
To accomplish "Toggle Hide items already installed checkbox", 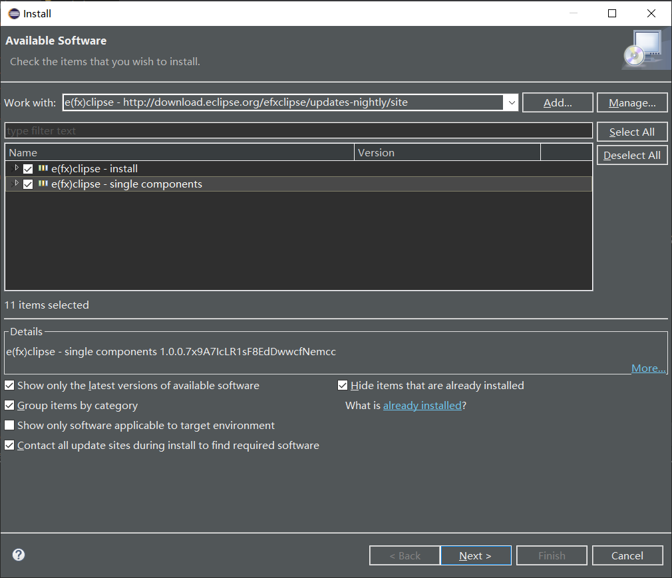I will tap(343, 386).
